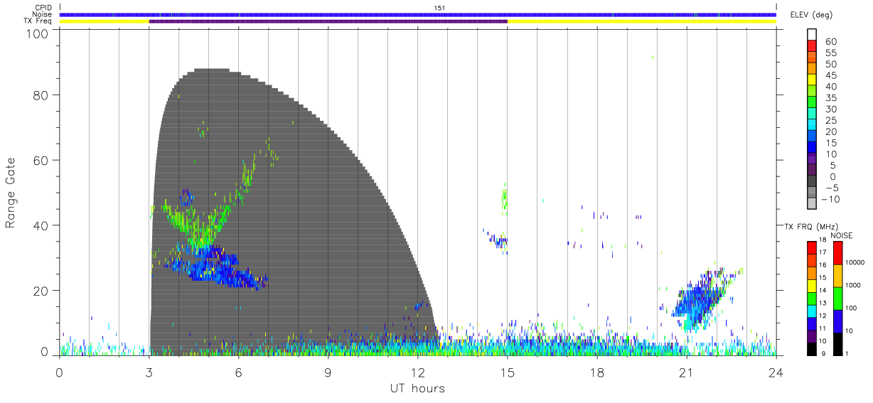Click the 14 label on TX FRQ colorbar
Viewport: 873px width, 403px height.
point(823,290)
